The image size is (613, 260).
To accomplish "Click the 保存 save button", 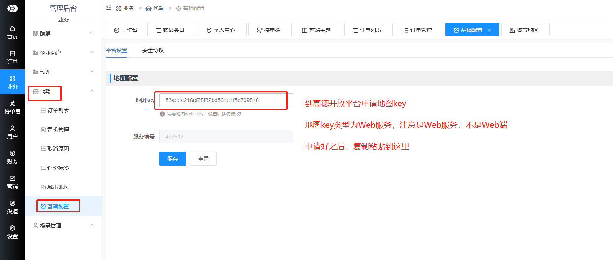I will (x=172, y=159).
